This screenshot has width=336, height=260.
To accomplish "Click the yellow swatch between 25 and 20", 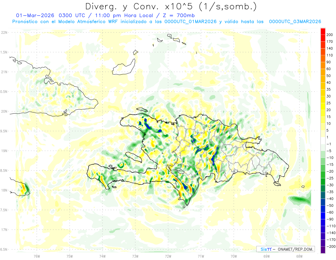I will coord(323,106).
